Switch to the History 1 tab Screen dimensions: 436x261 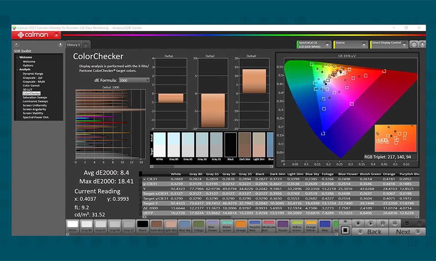[73, 45]
